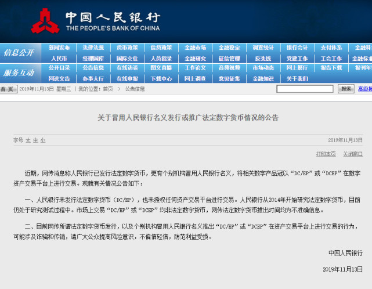Go to the 图文直播 page

161,68
